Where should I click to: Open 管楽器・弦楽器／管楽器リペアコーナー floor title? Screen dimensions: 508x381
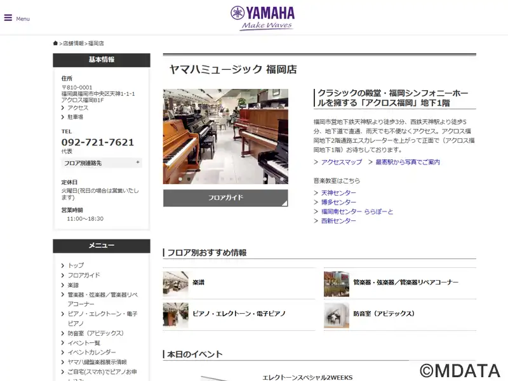[406, 283]
